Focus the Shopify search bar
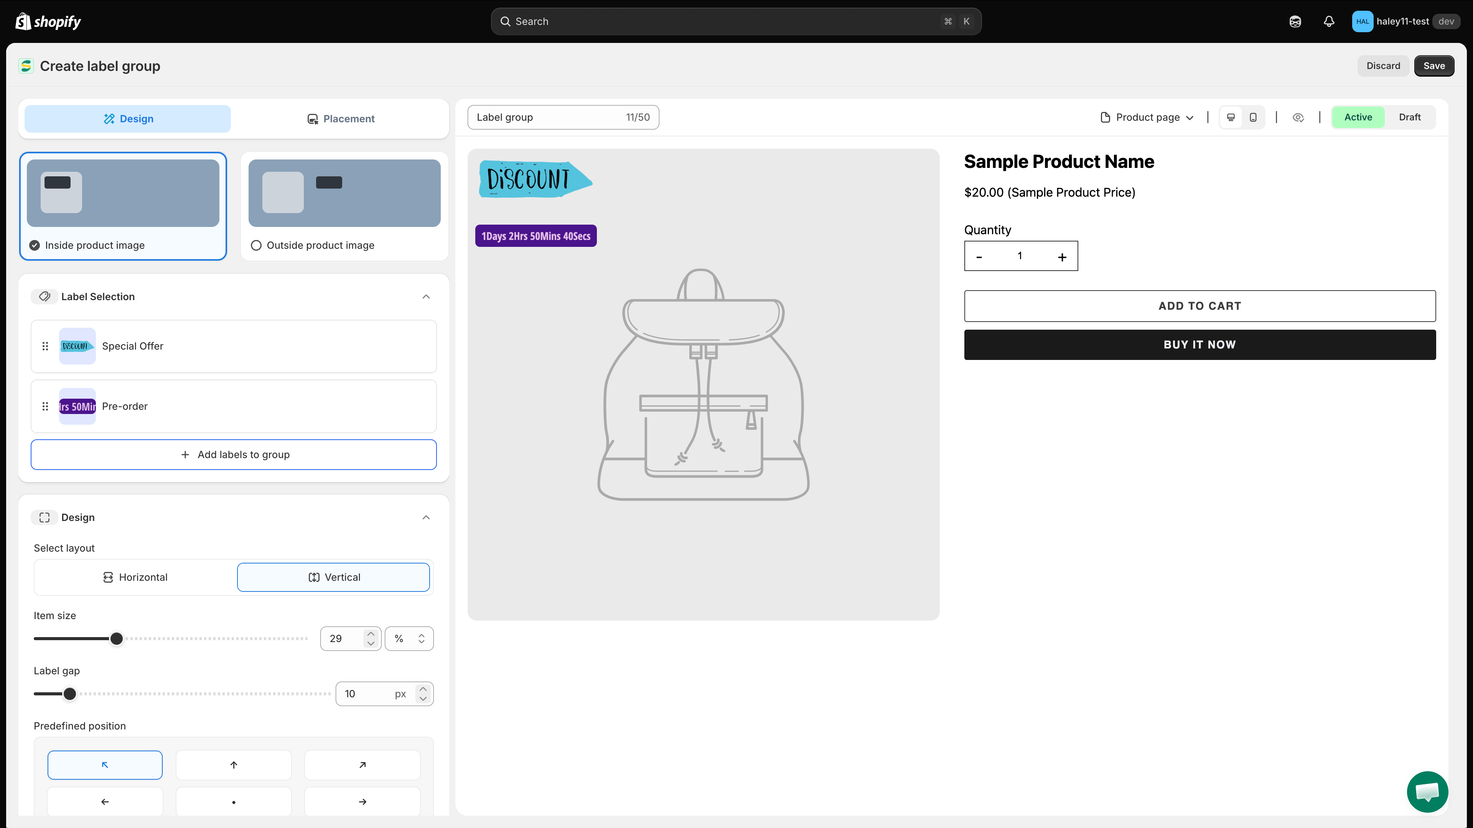The height and width of the screenshot is (828, 1473). point(736,21)
